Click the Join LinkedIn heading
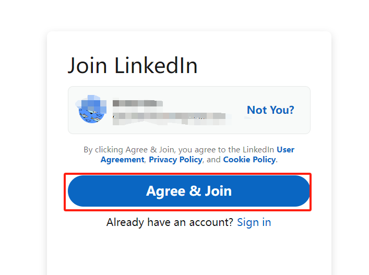The image size is (369, 275). click(x=133, y=66)
